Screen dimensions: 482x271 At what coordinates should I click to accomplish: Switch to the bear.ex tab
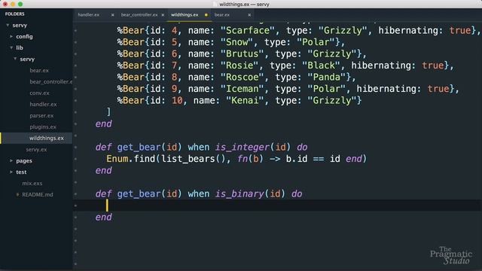[x=222, y=15]
